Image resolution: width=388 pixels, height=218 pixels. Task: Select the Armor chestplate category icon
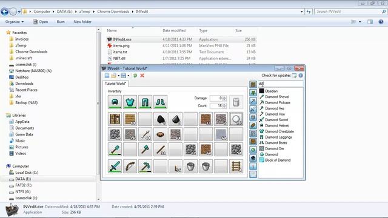[253, 117]
